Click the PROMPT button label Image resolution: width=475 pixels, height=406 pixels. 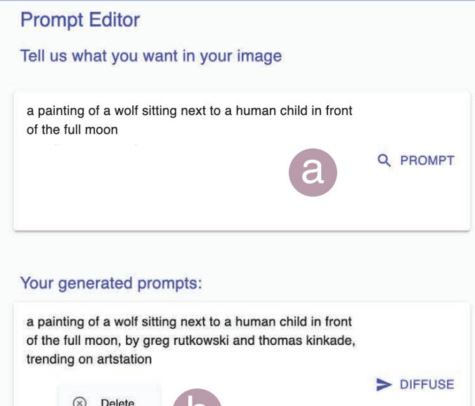pos(427,161)
